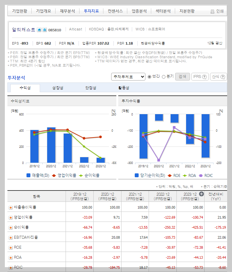
Task: Click the question mark icon in IFRS button
Action: click(x=205, y=77)
